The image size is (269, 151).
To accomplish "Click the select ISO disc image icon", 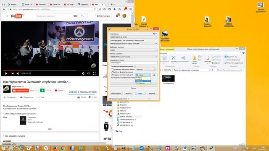I will [x=154, y=75].
